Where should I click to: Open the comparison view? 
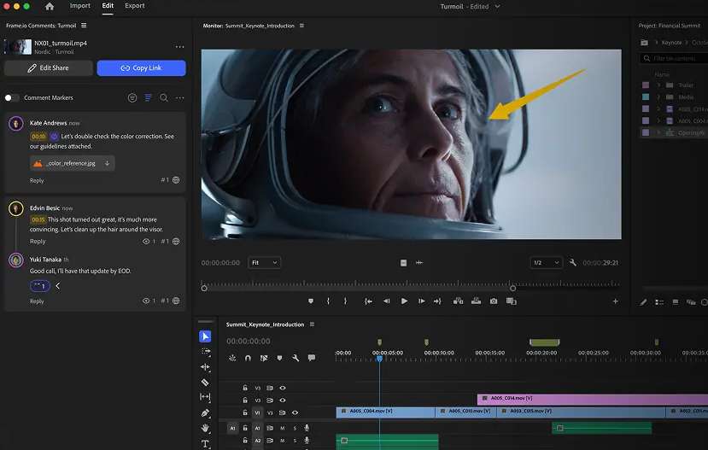pos(511,301)
